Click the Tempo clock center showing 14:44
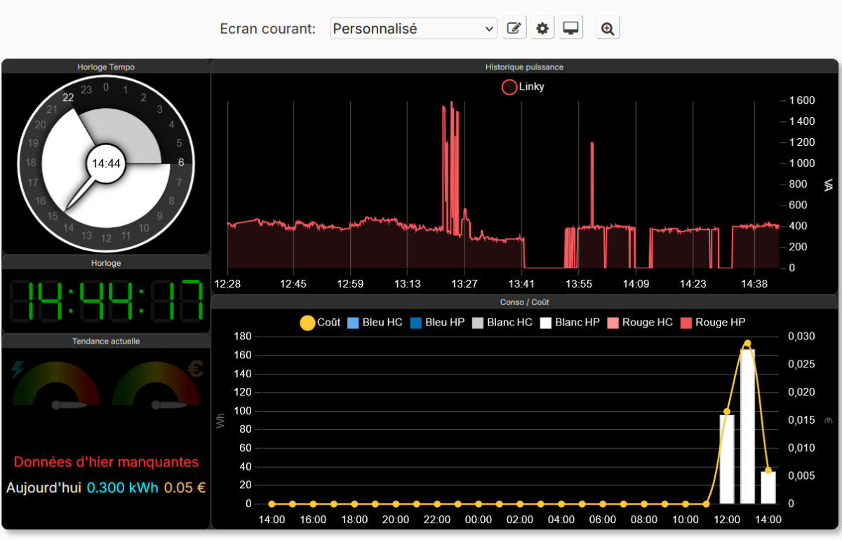The image size is (842, 540). pos(106,163)
